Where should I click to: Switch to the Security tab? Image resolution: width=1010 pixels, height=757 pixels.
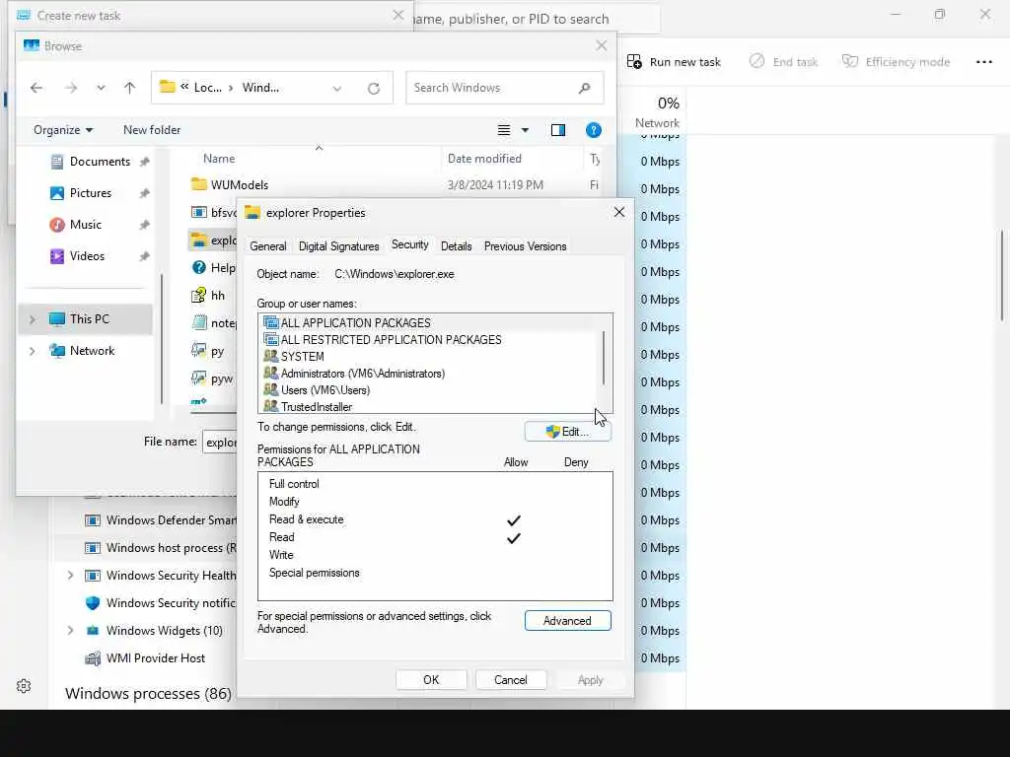coord(409,244)
